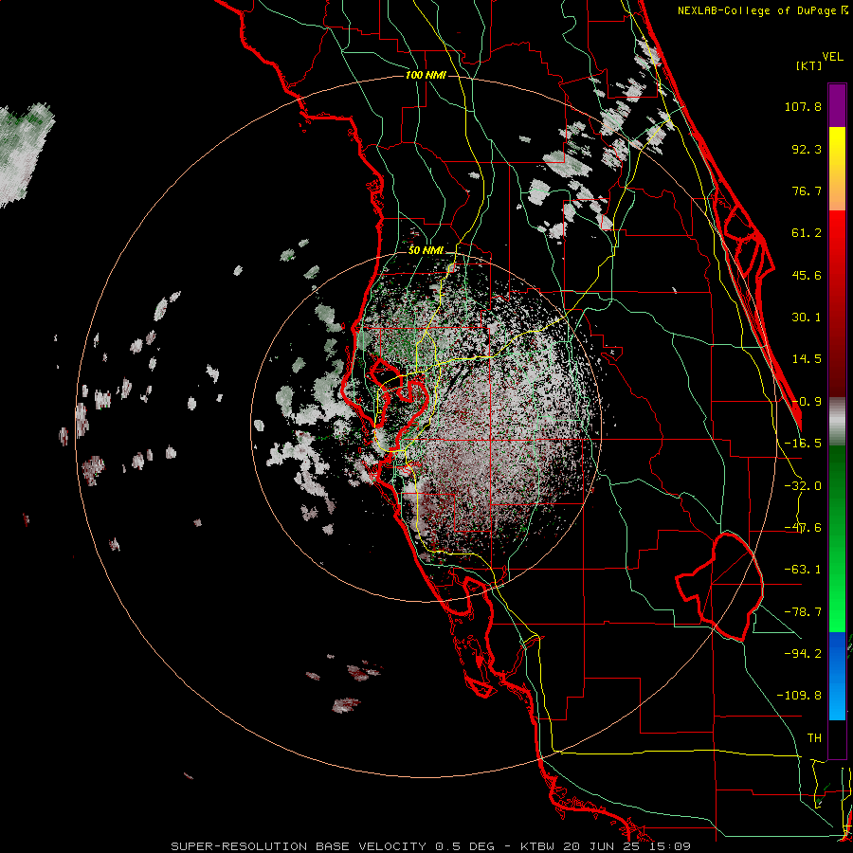
Task: Click the [KT] units label
Action: pos(808,65)
